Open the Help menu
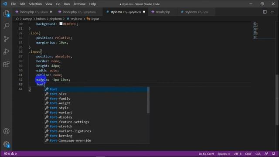This screenshot has width=279, height=157. click(92, 4)
